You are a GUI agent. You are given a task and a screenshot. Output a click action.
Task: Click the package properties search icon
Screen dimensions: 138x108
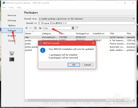click(x=35, y=28)
